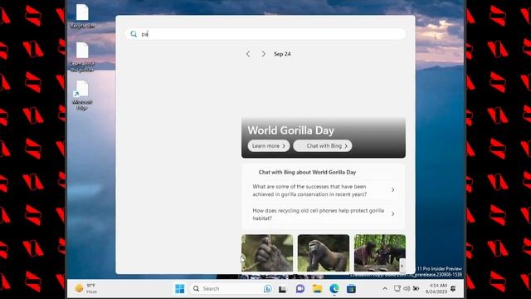Open question about recycling old cell phones

click(324, 214)
